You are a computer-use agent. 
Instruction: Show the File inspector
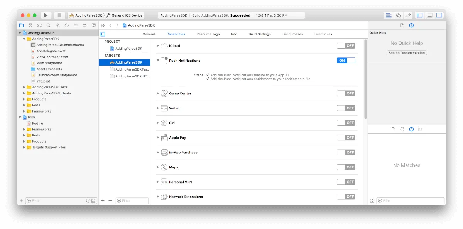(402, 25)
